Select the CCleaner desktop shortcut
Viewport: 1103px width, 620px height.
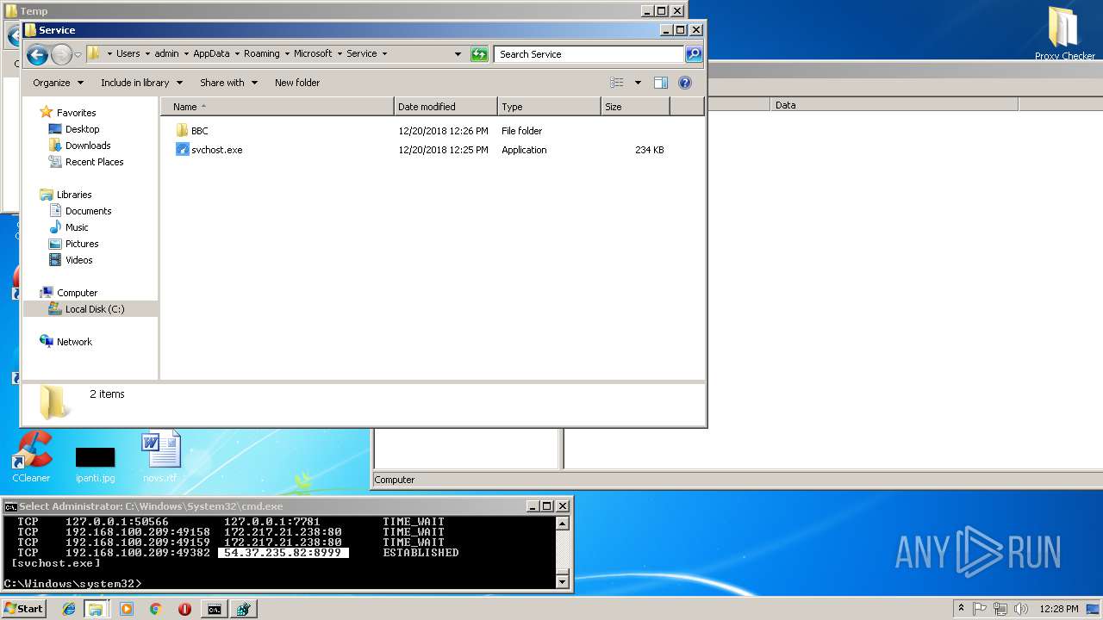(x=31, y=457)
